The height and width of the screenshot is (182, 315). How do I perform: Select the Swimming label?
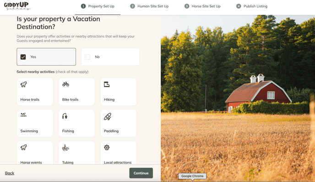pyautogui.click(x=29, y=131)
